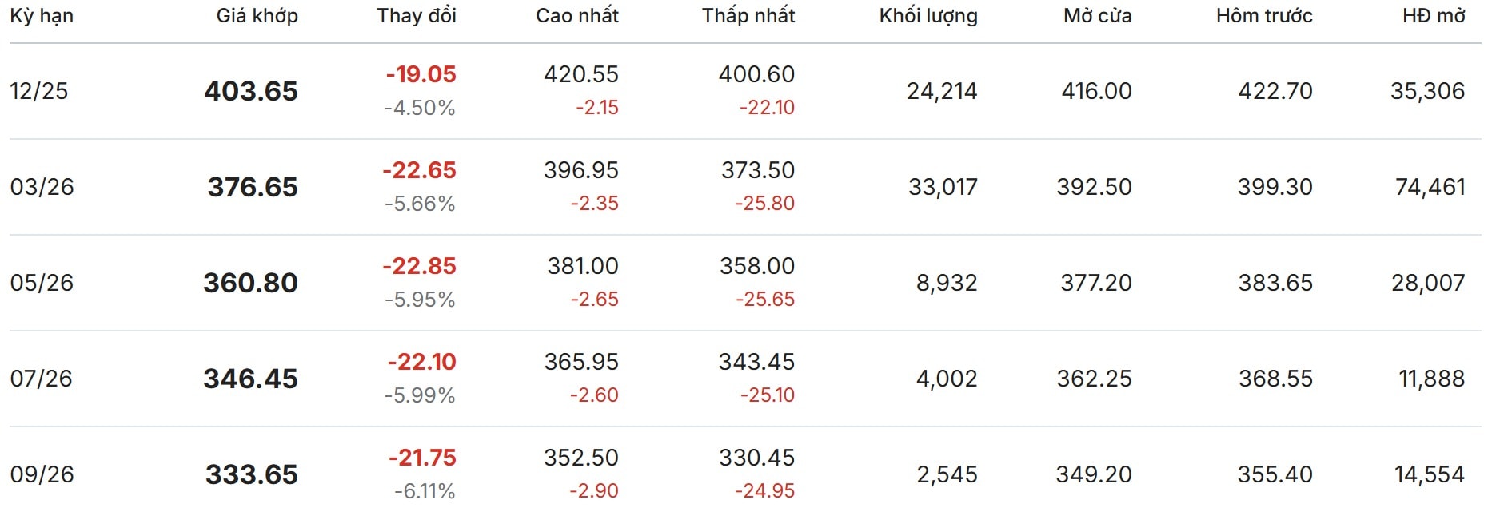Open the 09/26 contract row
Image resolution: width=1492 pixels, height=508 pixels.
click(x=42, y=474)
